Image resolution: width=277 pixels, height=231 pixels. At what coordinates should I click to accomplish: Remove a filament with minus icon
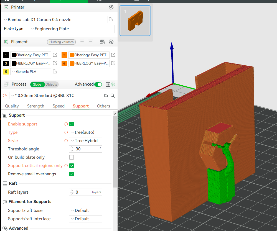[x=91, y=42]
